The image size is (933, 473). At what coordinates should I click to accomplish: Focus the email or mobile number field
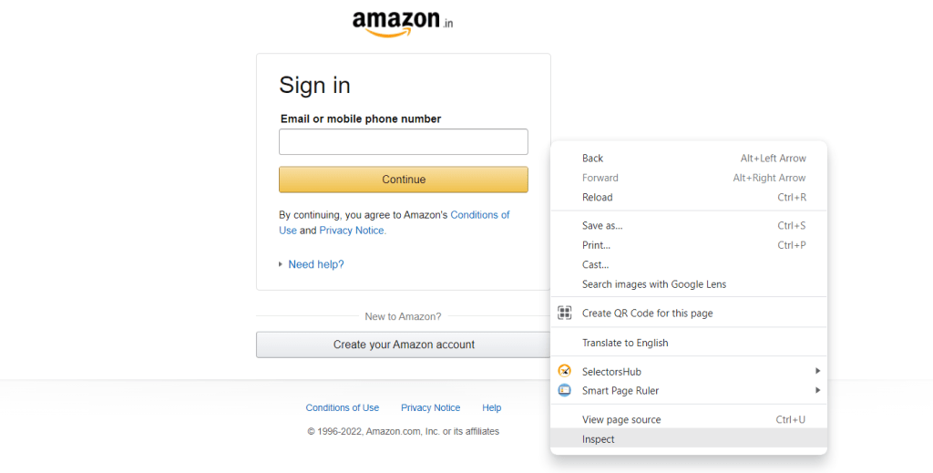[x=403, y=142]
